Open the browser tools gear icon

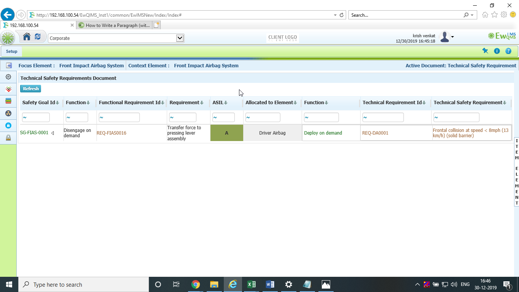(504, 15)
